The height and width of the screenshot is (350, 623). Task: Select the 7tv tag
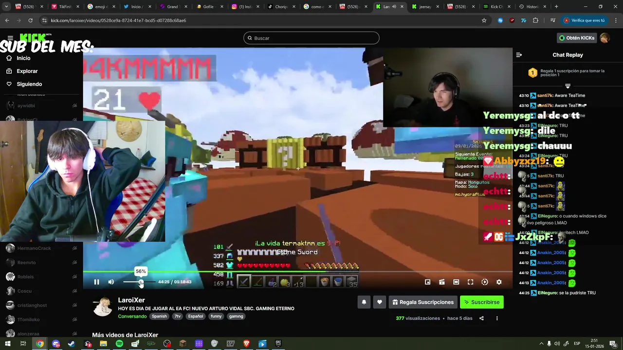click(177, 316)
